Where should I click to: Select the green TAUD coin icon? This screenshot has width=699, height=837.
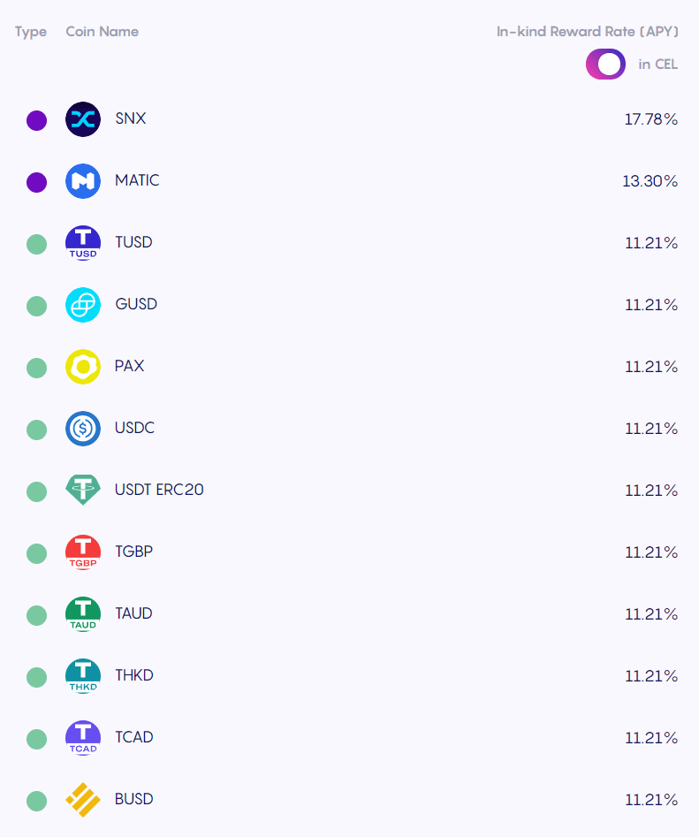tap(83, 614)
